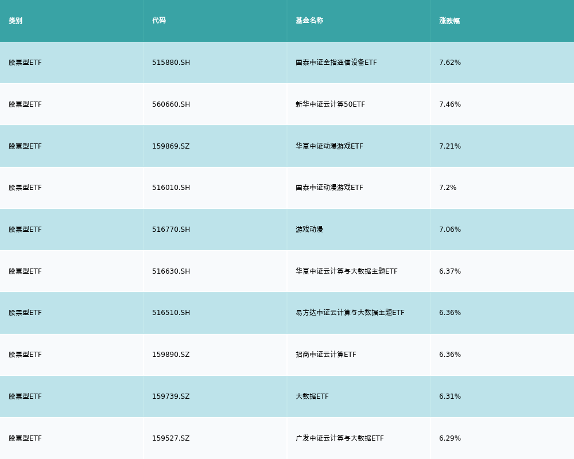The image size is (574, 459).
Task: Select code 515880.SH
Action: [171, 63]
